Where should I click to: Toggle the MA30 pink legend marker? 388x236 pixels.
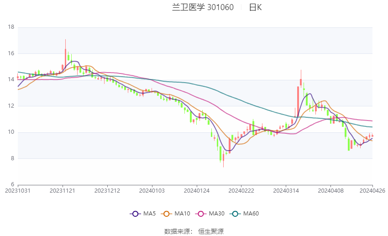[x=200, y=214]
